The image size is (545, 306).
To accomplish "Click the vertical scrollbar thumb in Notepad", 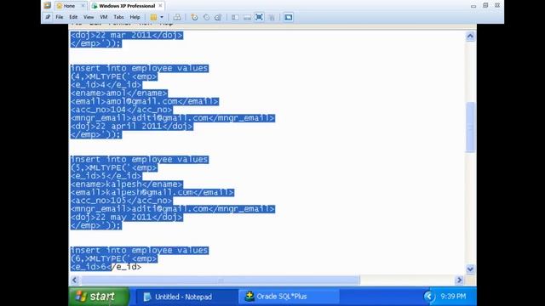I will 470,127.
